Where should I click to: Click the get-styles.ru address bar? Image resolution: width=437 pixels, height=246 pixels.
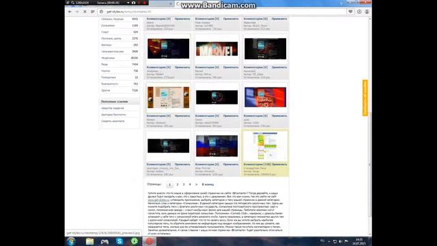click(x=223, y=12)
